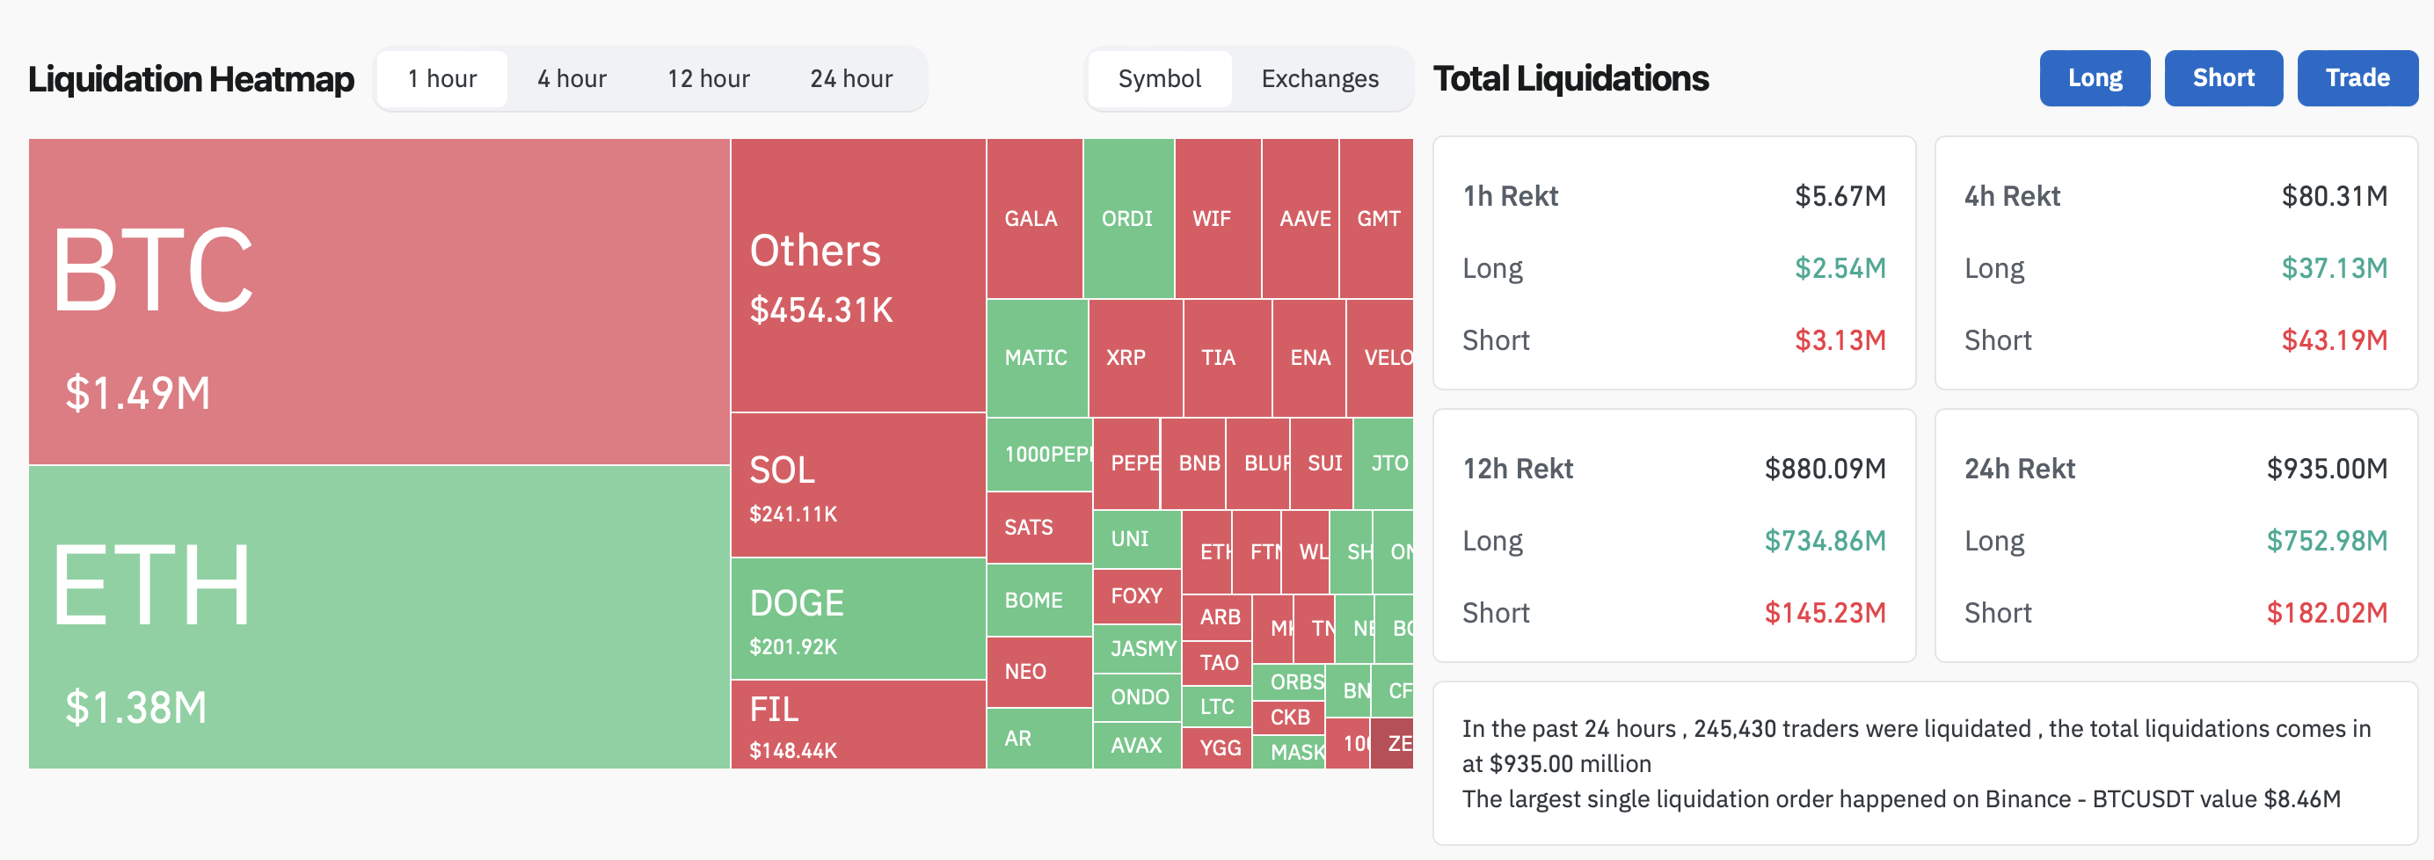Click the green DOGE tile
The image size is (2434, 860).
click(x=858, y=618)
